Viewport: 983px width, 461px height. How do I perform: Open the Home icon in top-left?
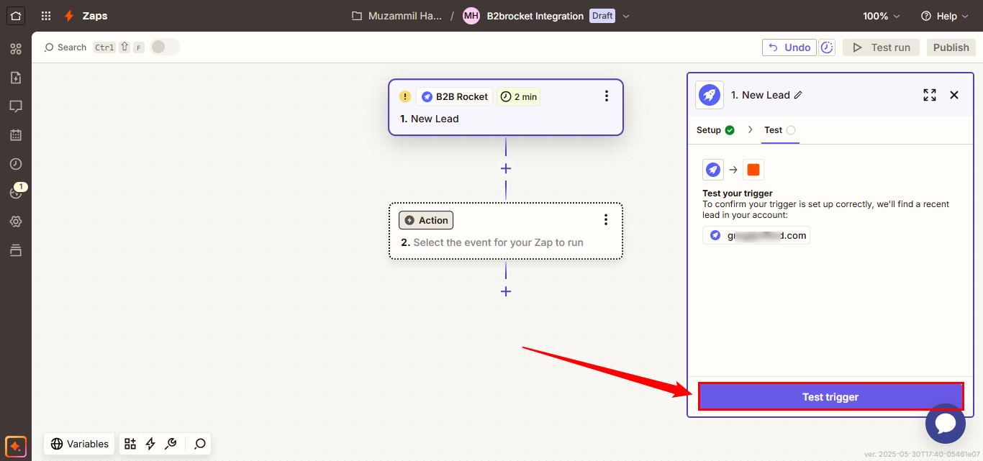(x=16, y=16)
